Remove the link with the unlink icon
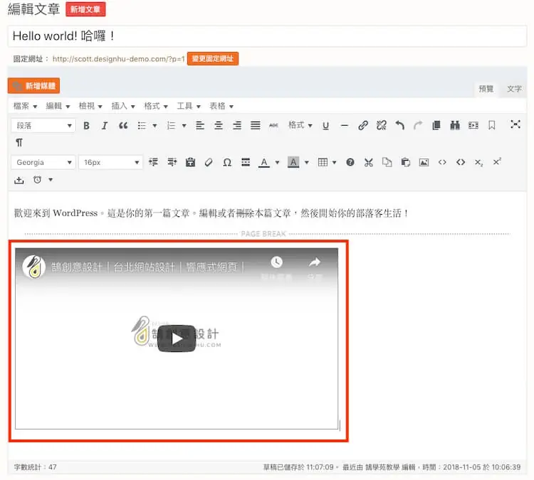534x480 pixels. (382, 126)
